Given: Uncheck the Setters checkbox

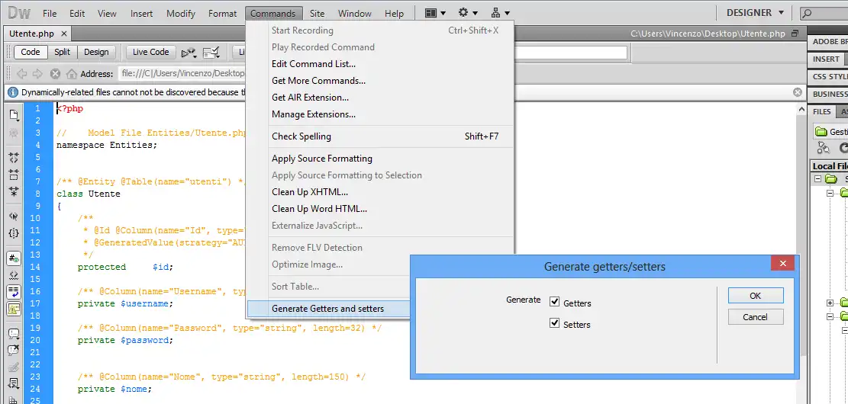Looking at the screenshot, I should pos(554,323).
